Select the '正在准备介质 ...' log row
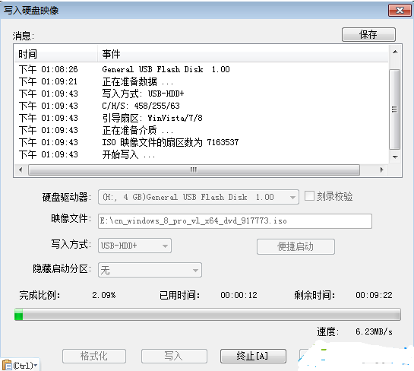The image size is (414, 371). click(x=202, y=130)
